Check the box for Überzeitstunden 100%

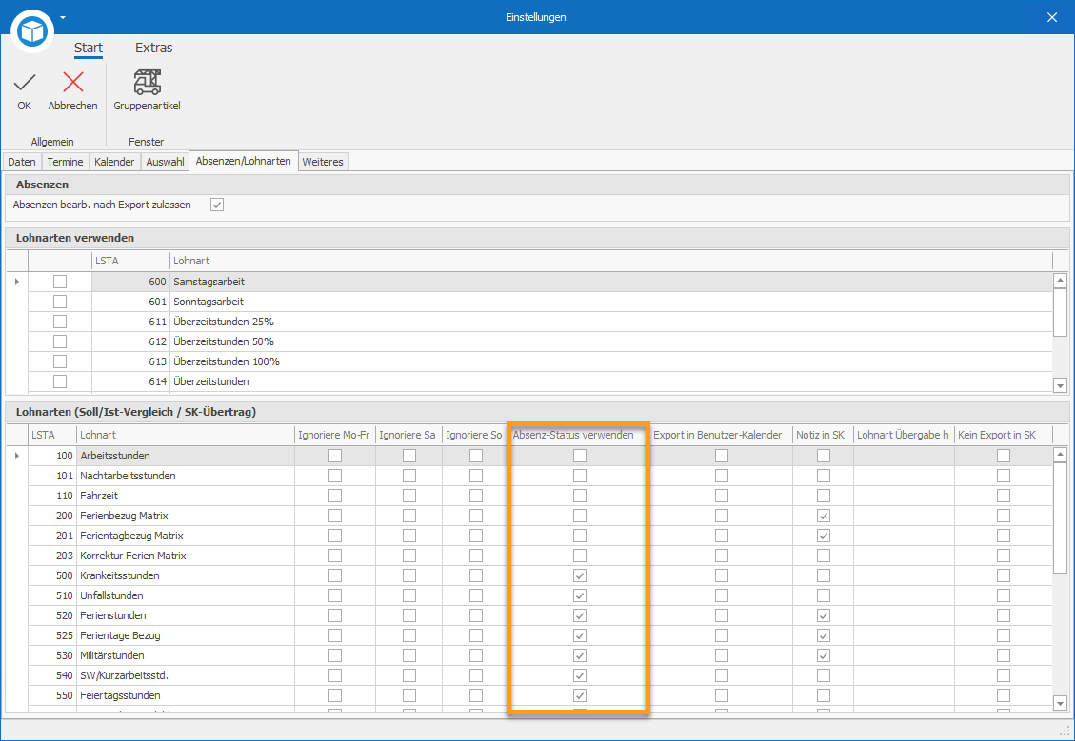click(x=60, y=361)
